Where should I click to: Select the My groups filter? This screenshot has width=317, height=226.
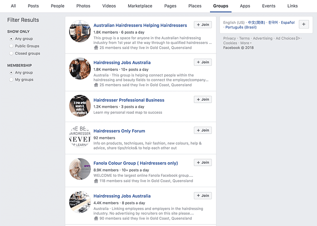click(x=11, y=80)
